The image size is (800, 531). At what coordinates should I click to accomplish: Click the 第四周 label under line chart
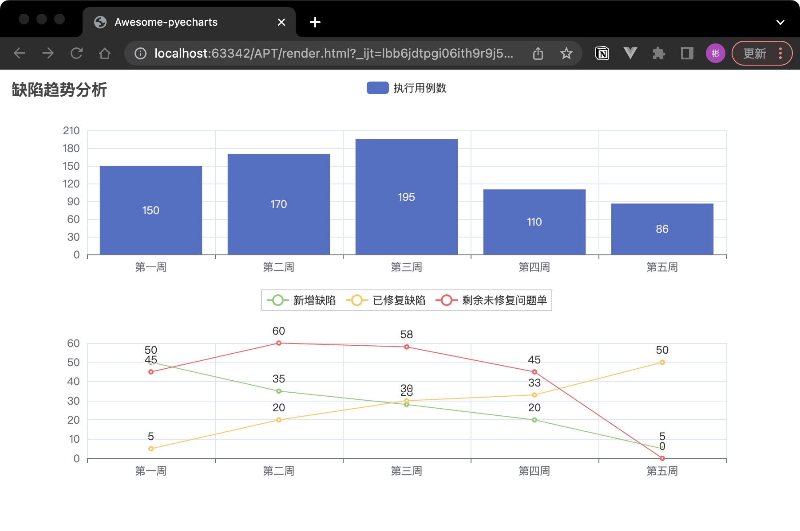point(535,471)
